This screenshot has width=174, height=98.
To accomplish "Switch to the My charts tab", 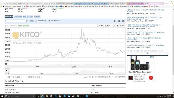I will [18, 16].
